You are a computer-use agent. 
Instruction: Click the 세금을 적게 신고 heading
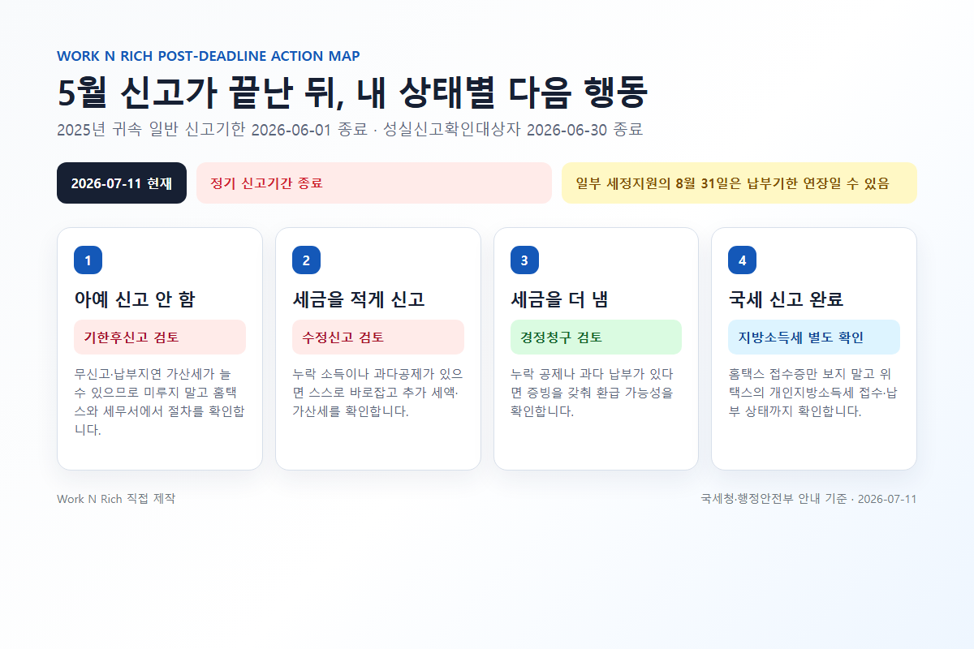click(359, 299)
